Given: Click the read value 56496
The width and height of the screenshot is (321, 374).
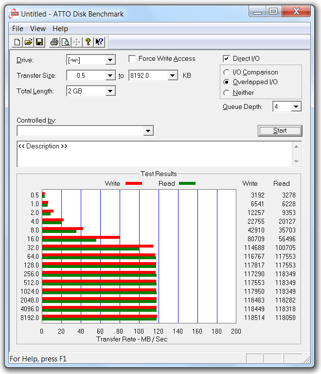Looking at the screenshot, I should click(x=287, y=239).
